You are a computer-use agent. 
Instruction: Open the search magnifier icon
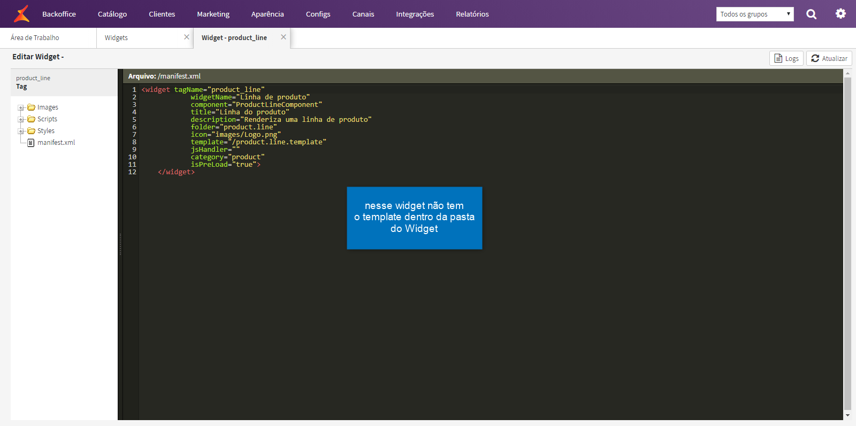click(811, 14)
